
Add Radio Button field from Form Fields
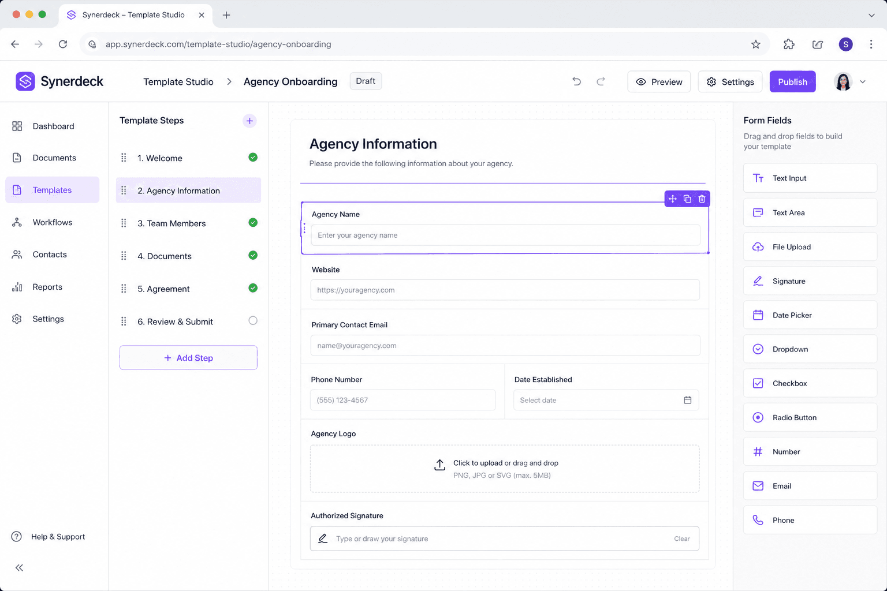pyautogui.click(x=810, y=417)
